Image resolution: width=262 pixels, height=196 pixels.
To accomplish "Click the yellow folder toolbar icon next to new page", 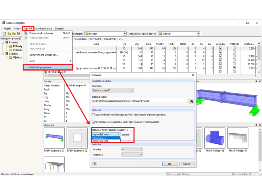I will tap(9, 34).
